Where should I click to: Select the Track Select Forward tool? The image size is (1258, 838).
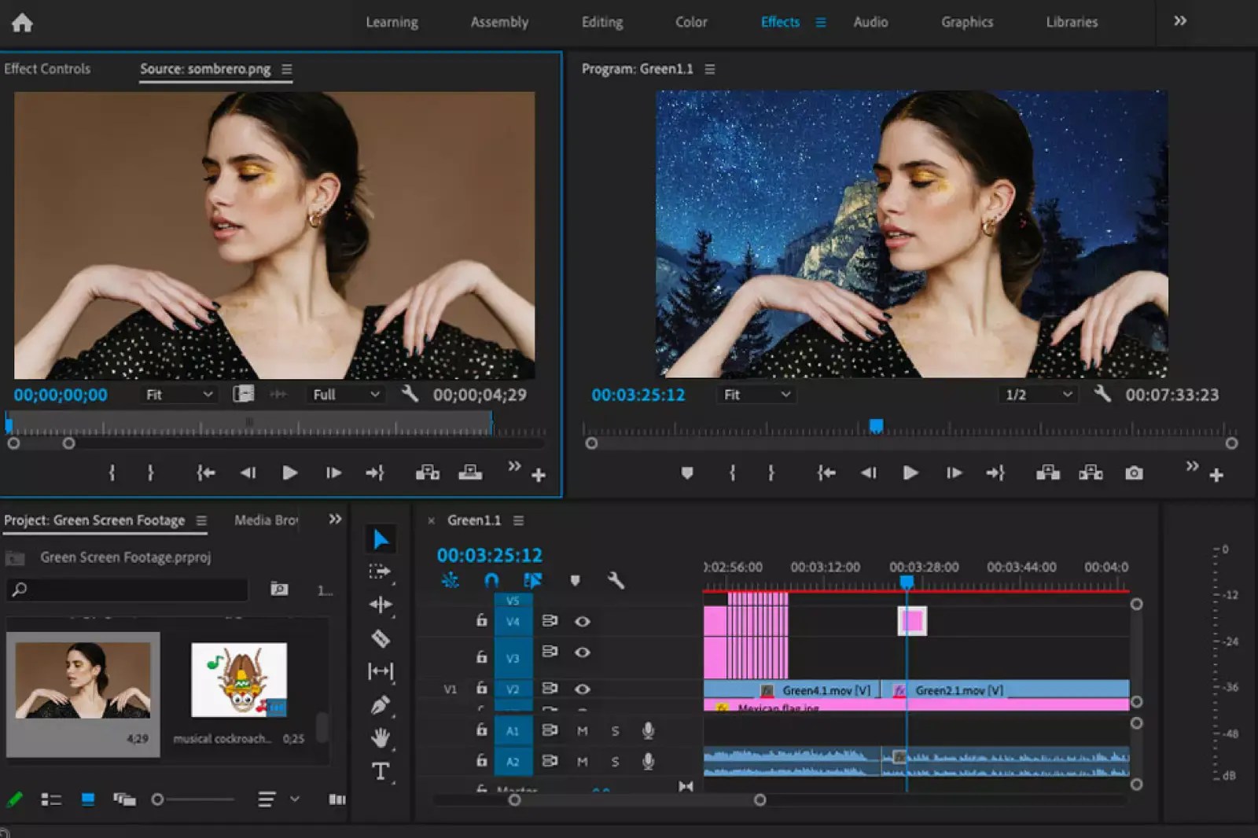tap(381, 572)
